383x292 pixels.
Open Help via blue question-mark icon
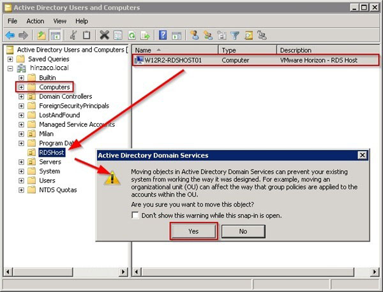[163, 35]
